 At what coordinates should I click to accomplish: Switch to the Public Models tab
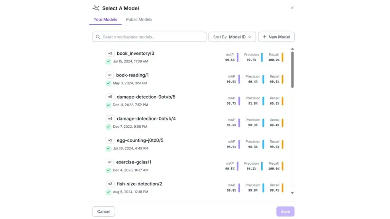click(x=139, y=19)
